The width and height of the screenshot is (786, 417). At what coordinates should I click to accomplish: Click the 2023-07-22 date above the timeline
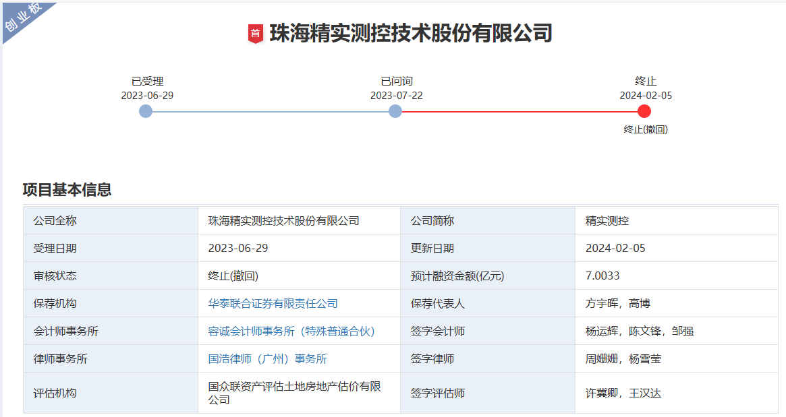point(396,96)
